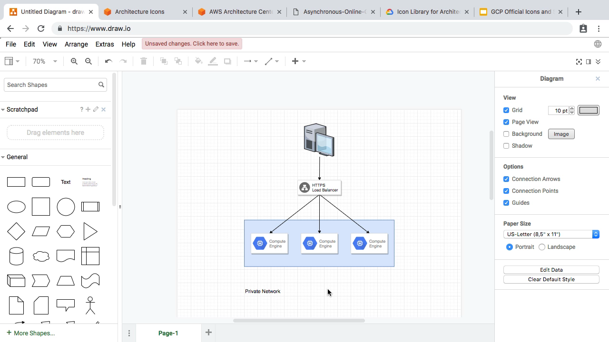Click the Fullscreen toolbar icon

[x=579, y=62]
